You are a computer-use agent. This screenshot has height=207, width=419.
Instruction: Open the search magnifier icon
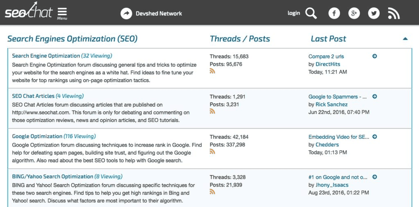(x=311, y=14)
